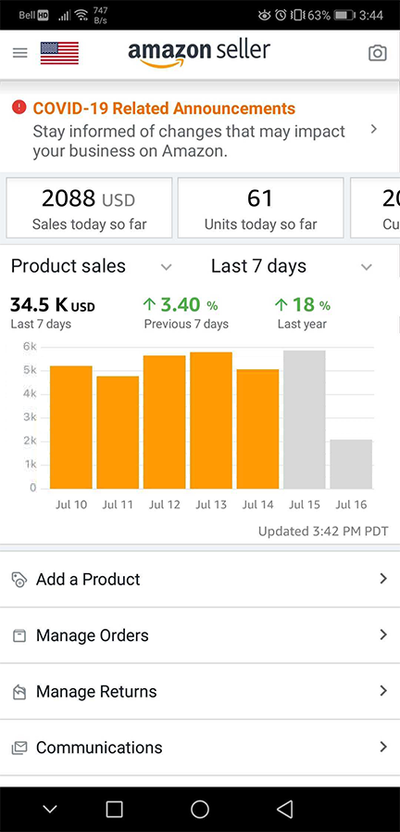Viewport: 400px width, 832px height.
Task: Tap the red COVID-19 alert icon
Action: (19, 108)
